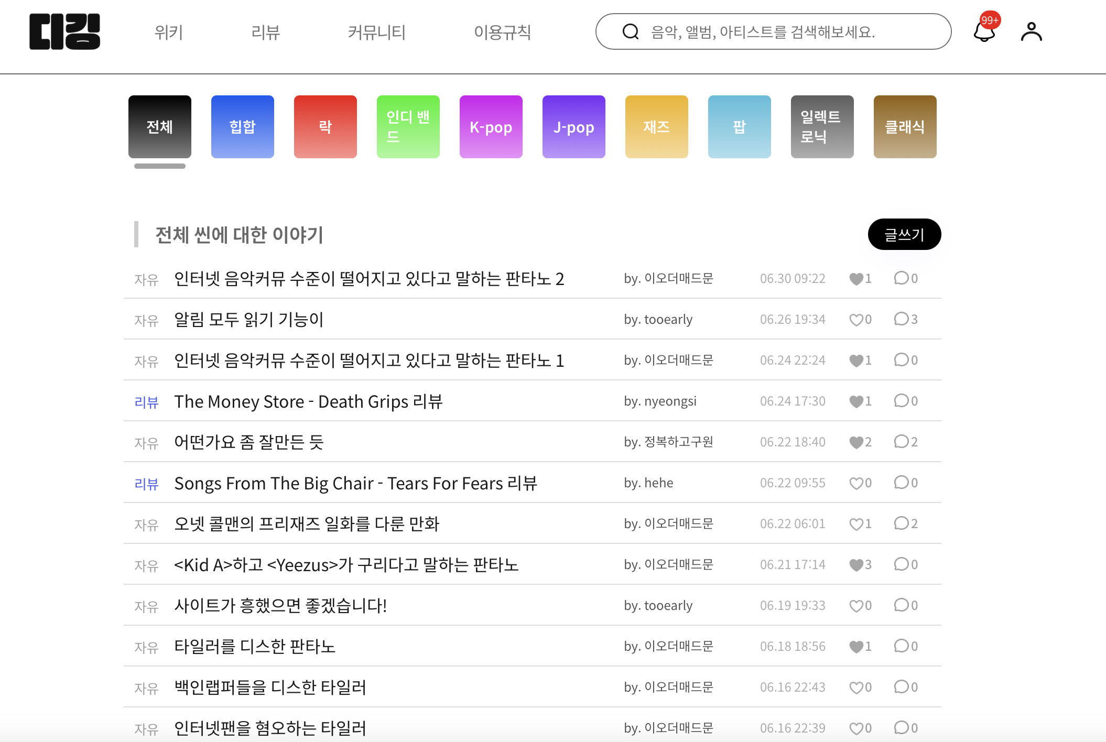Open comments on Songs From The Big Chair review
Screen dimensions: 1106x742
point(901,482)
